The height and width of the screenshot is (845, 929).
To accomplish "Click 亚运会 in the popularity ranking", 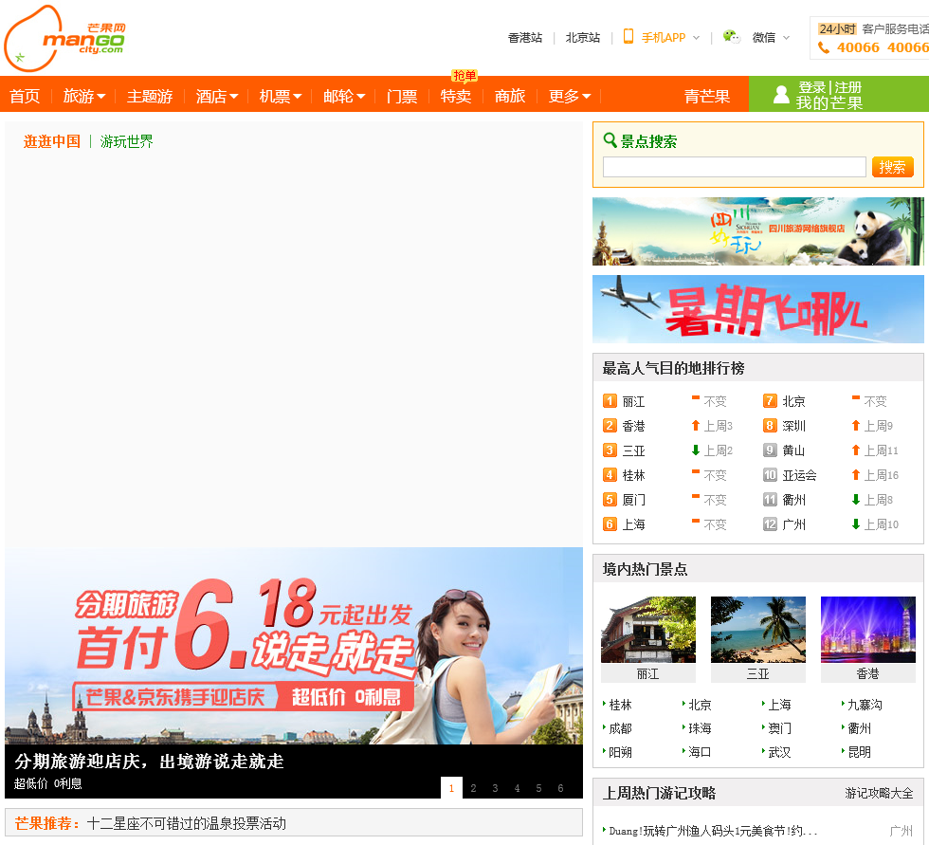I will click(799, 475).
